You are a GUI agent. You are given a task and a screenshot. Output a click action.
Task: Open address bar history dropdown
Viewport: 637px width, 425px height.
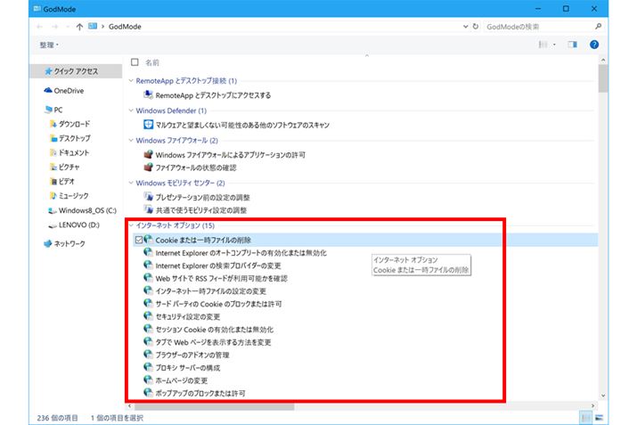[x=466, y=27]
